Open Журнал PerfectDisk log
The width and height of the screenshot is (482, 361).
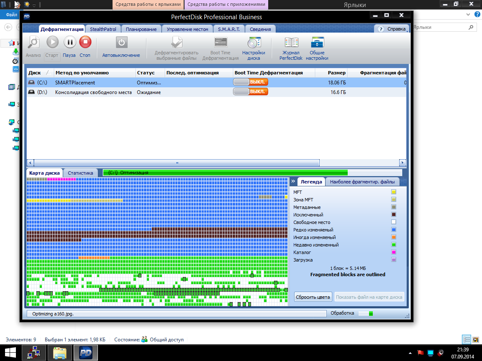(291, 43)
